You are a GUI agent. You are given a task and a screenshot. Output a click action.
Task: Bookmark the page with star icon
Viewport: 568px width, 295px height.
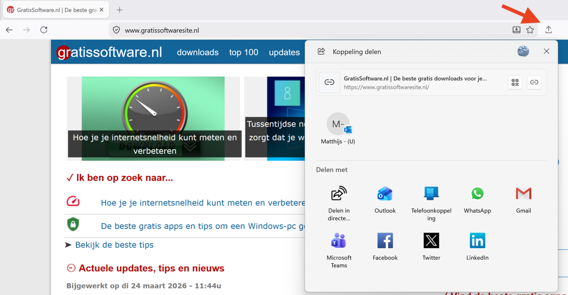pyautogui.click(x=530, y=30)
